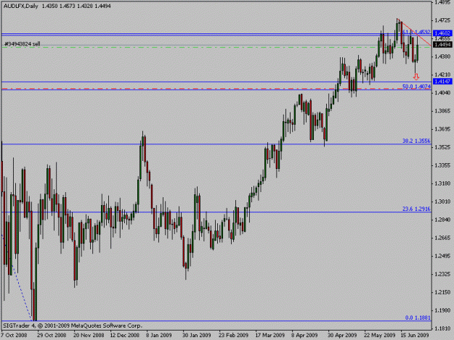
Task: Click the 1.2325 price scale value
Action: [443, 274]
